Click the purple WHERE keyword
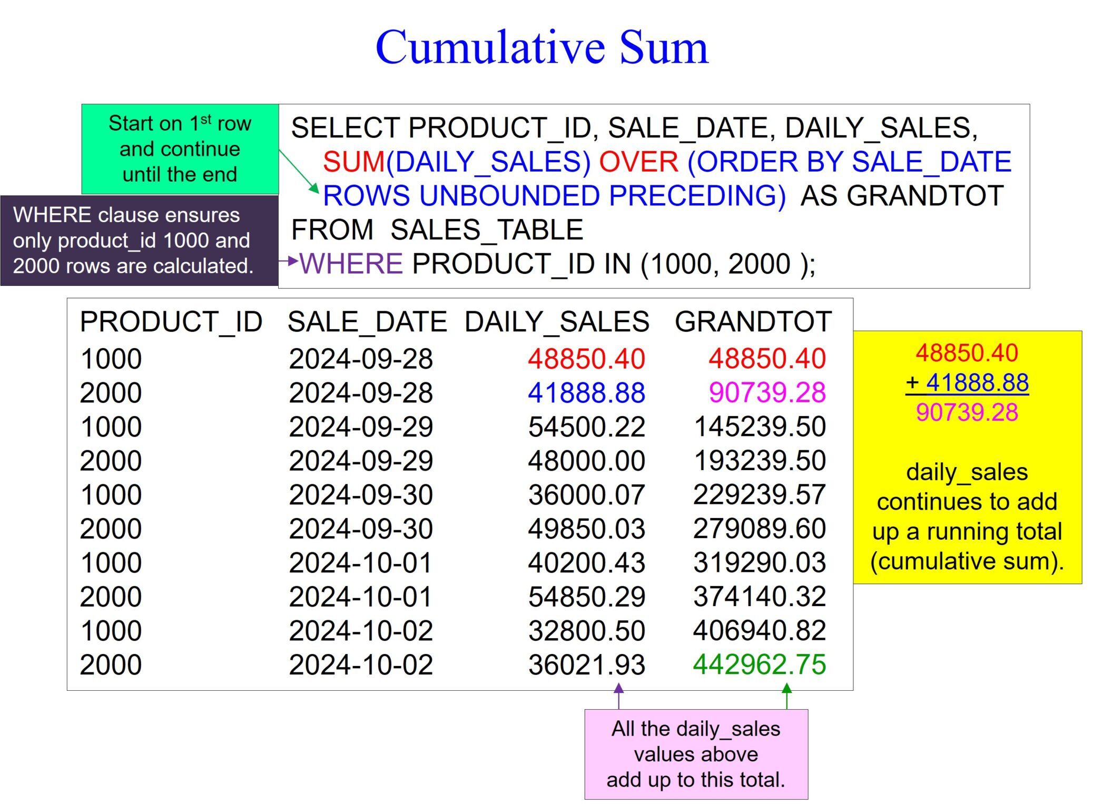 pos(351,263)
